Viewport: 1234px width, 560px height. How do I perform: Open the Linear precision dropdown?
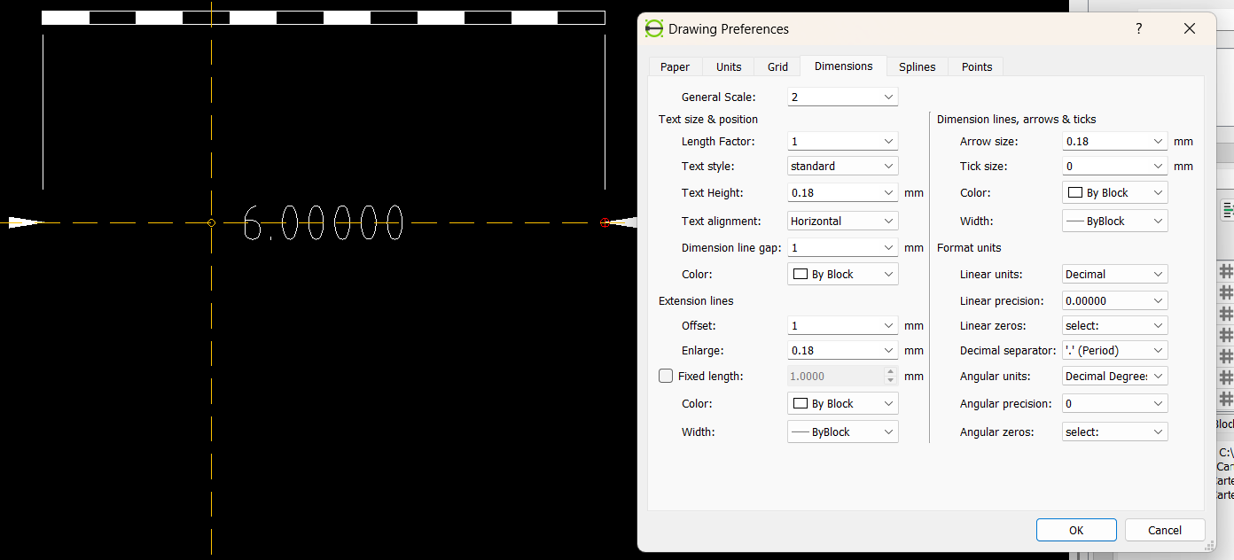[x=1114, y=300]
